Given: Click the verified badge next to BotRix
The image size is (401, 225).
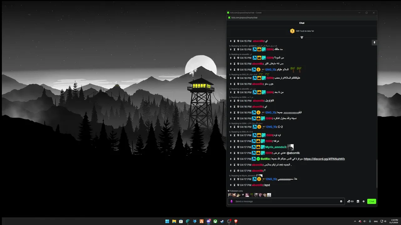Looking at the screenshot, I should tap(258, 159).
